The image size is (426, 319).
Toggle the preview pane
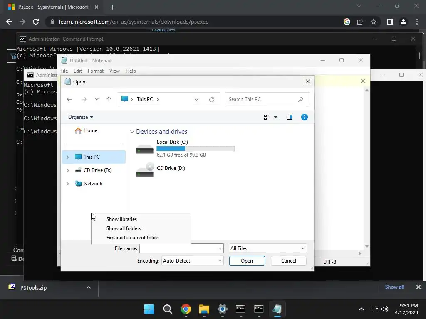click(290, 117)
